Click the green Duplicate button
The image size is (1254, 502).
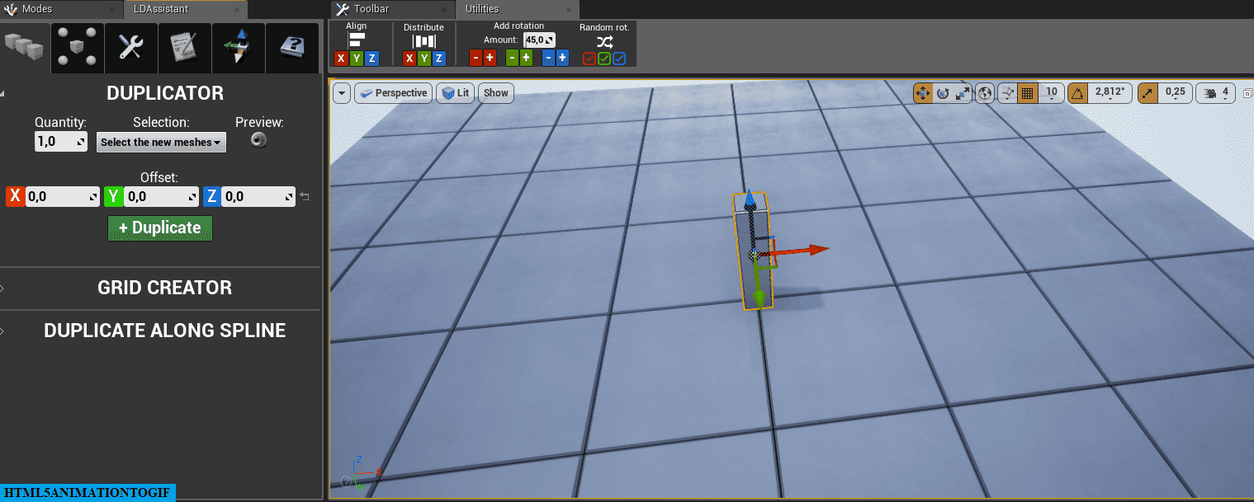(x=160, y=228)
